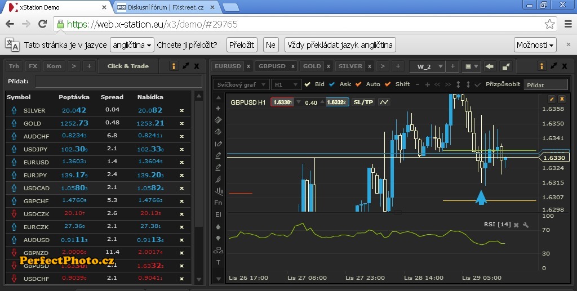The height and width of the screenshot is (291, 577).
Task: Open the Možnosti options dropdown
Action: 535,45
